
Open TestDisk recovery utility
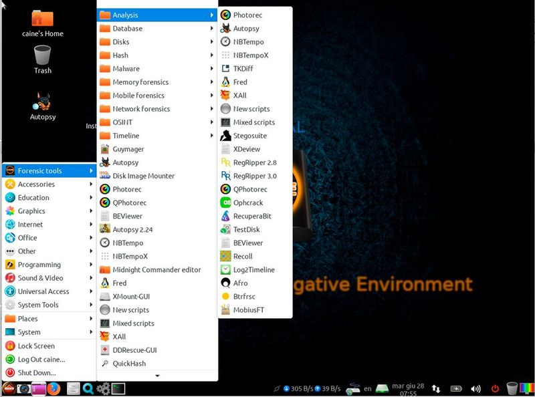click(249, 229)
